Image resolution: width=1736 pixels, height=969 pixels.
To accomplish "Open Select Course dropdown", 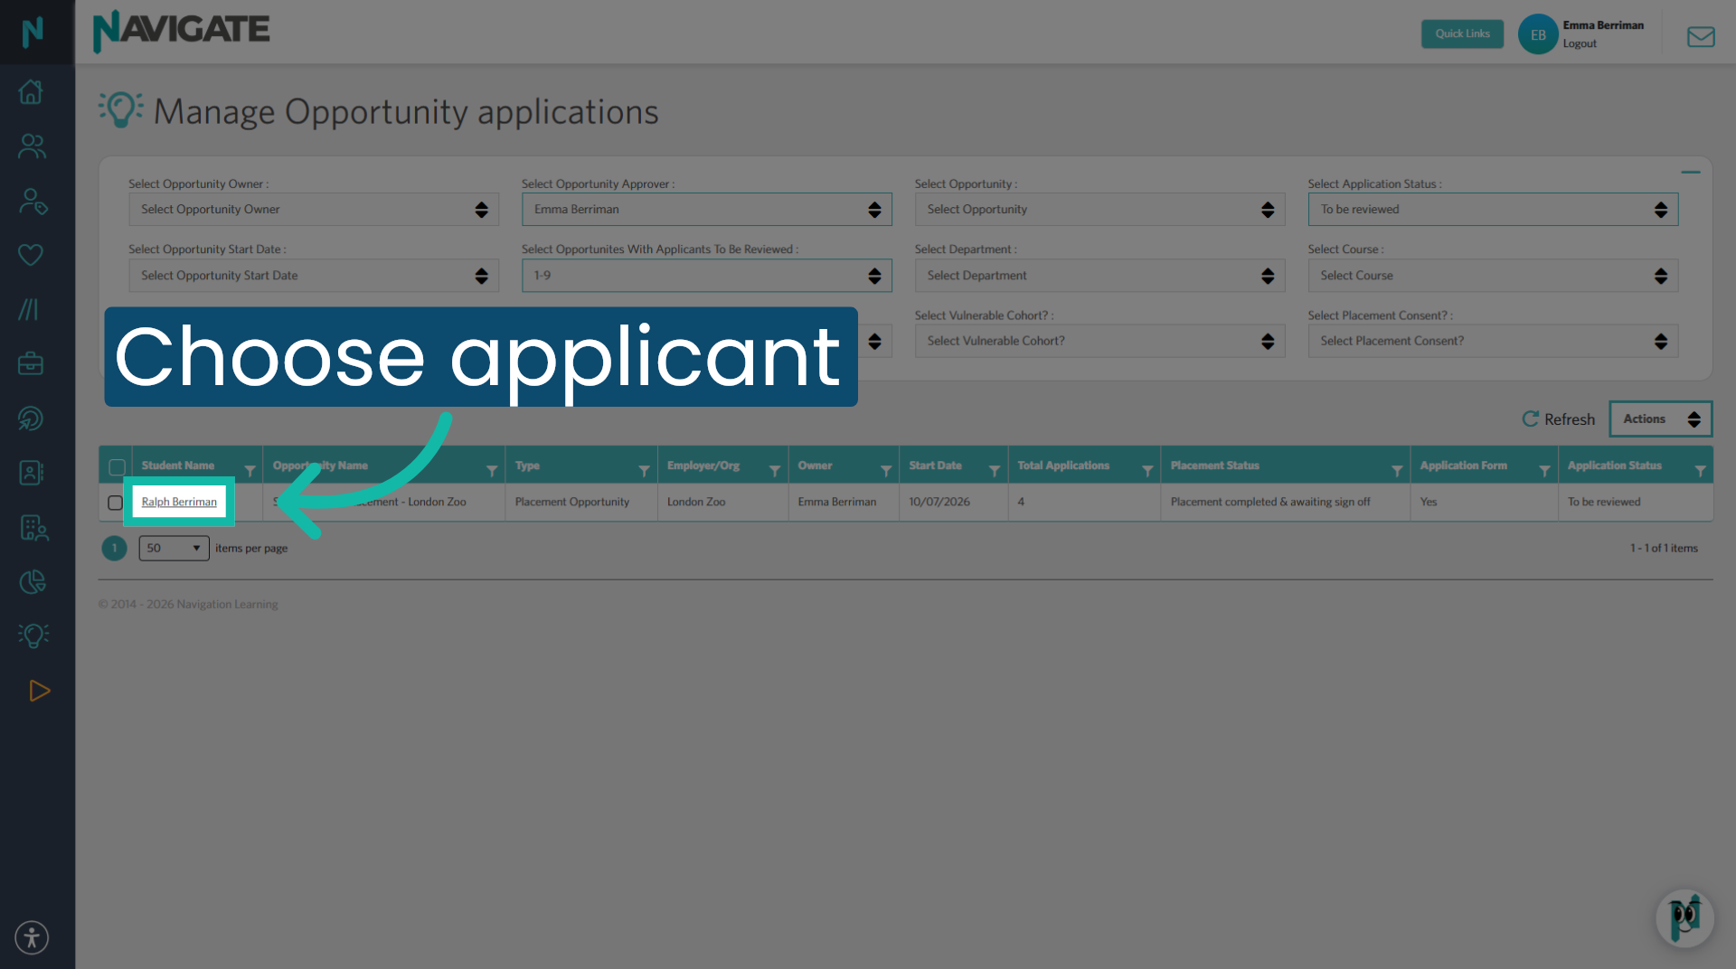I will click(1494, 276).
